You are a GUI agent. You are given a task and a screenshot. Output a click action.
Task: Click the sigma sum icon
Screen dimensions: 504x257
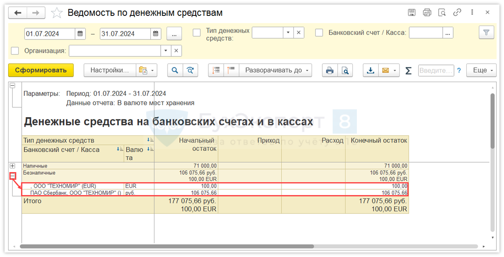click(x=408, y=70)
